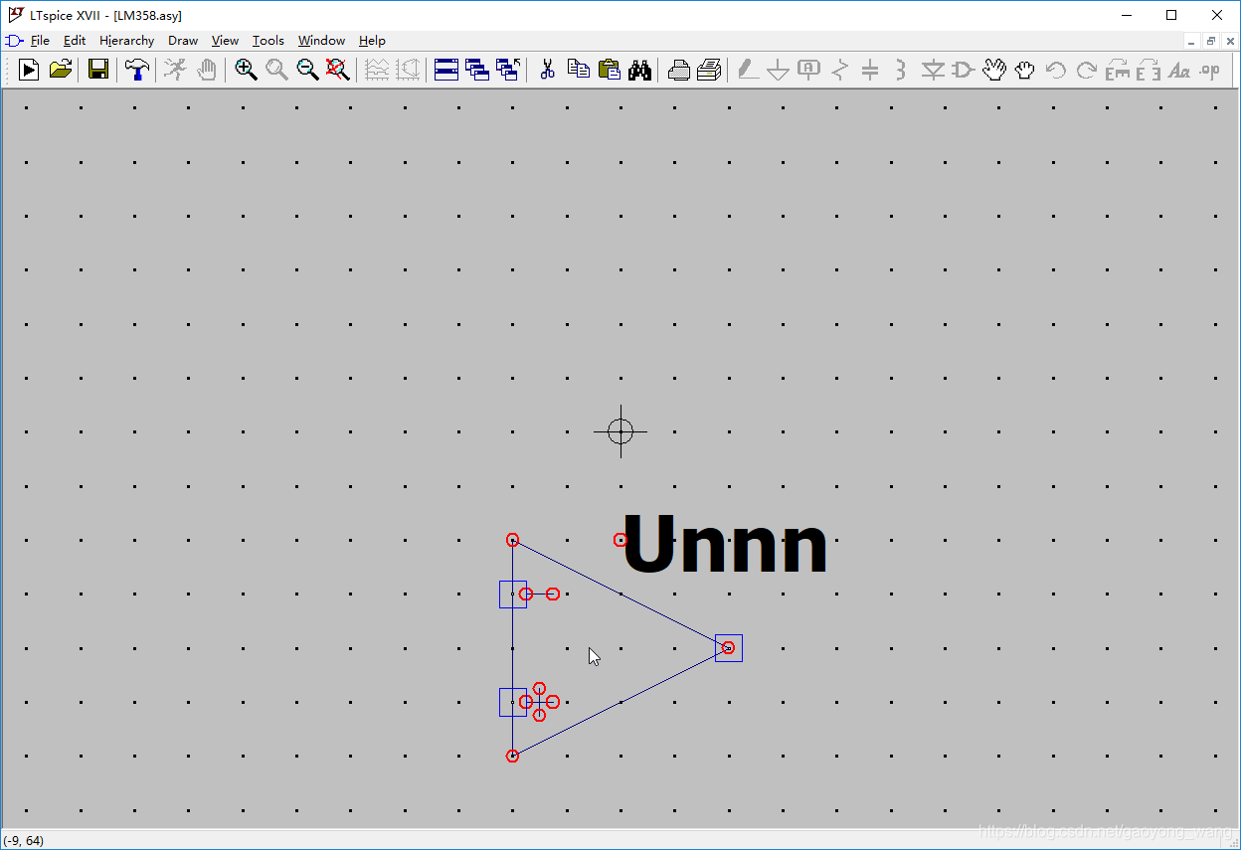Open the File menu
1241x850 pixels.
[x=40, y=41]
